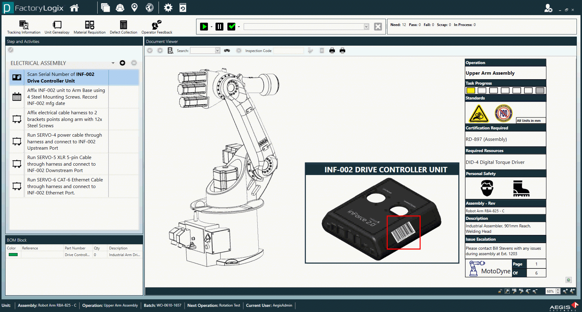
Task: Click calendar icon of Affix INF-002 step
Action: point(17,97)
